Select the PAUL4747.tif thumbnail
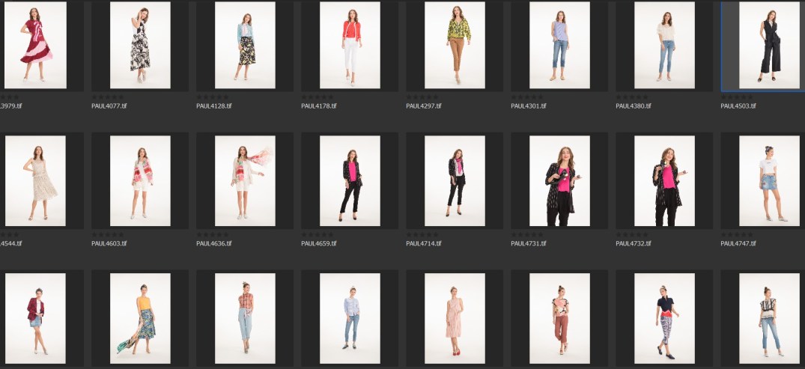805x369 pixels. coord(769,180)
